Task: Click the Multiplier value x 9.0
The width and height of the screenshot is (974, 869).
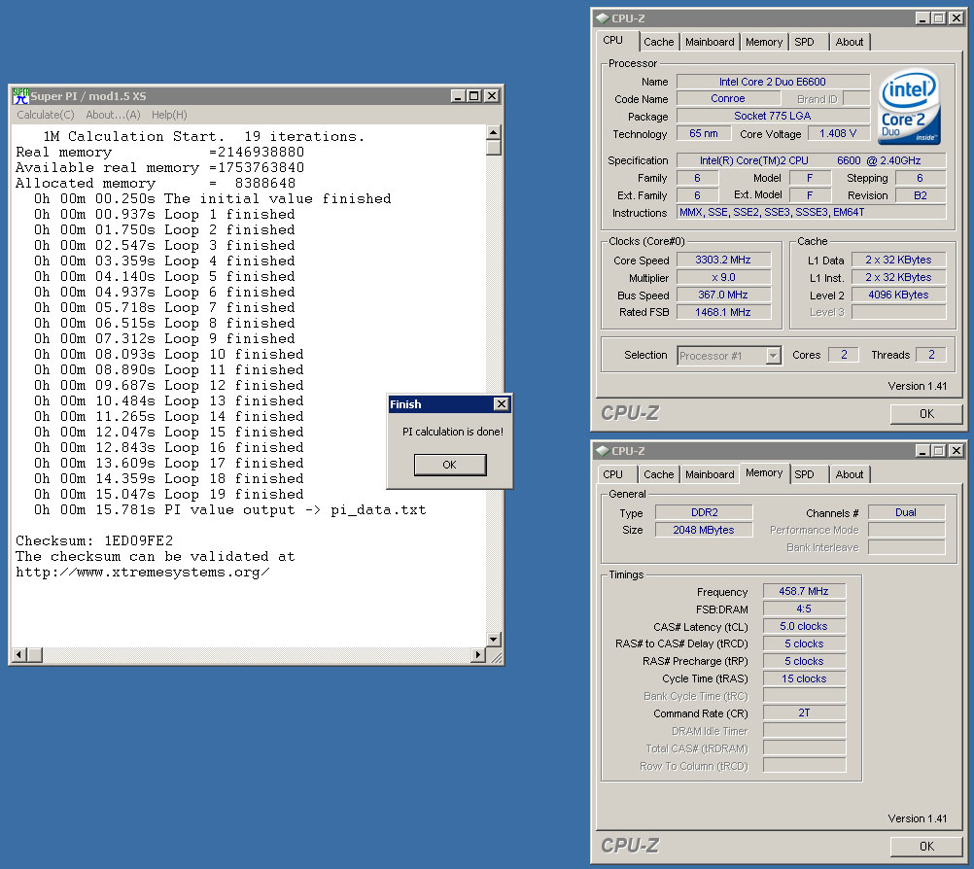Action: (723, 277)
